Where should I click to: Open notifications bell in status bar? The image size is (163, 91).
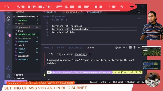coord(143,82)
